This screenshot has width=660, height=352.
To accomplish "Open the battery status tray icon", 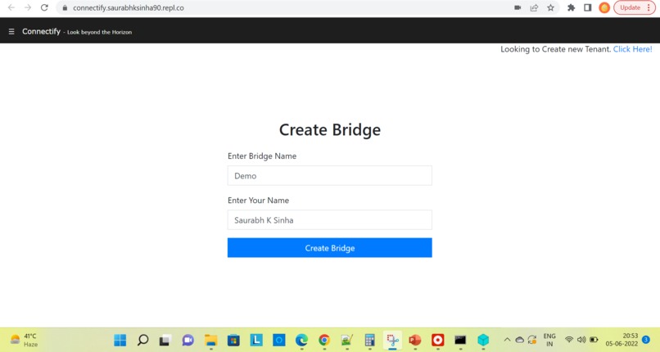I will 594,340.
